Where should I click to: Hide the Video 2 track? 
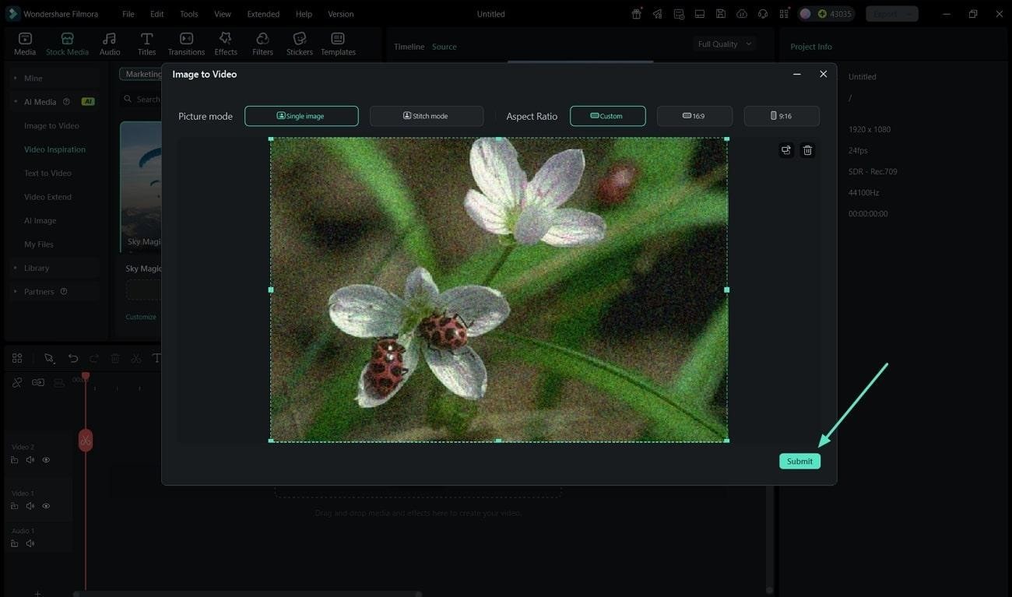pos(45,459)
